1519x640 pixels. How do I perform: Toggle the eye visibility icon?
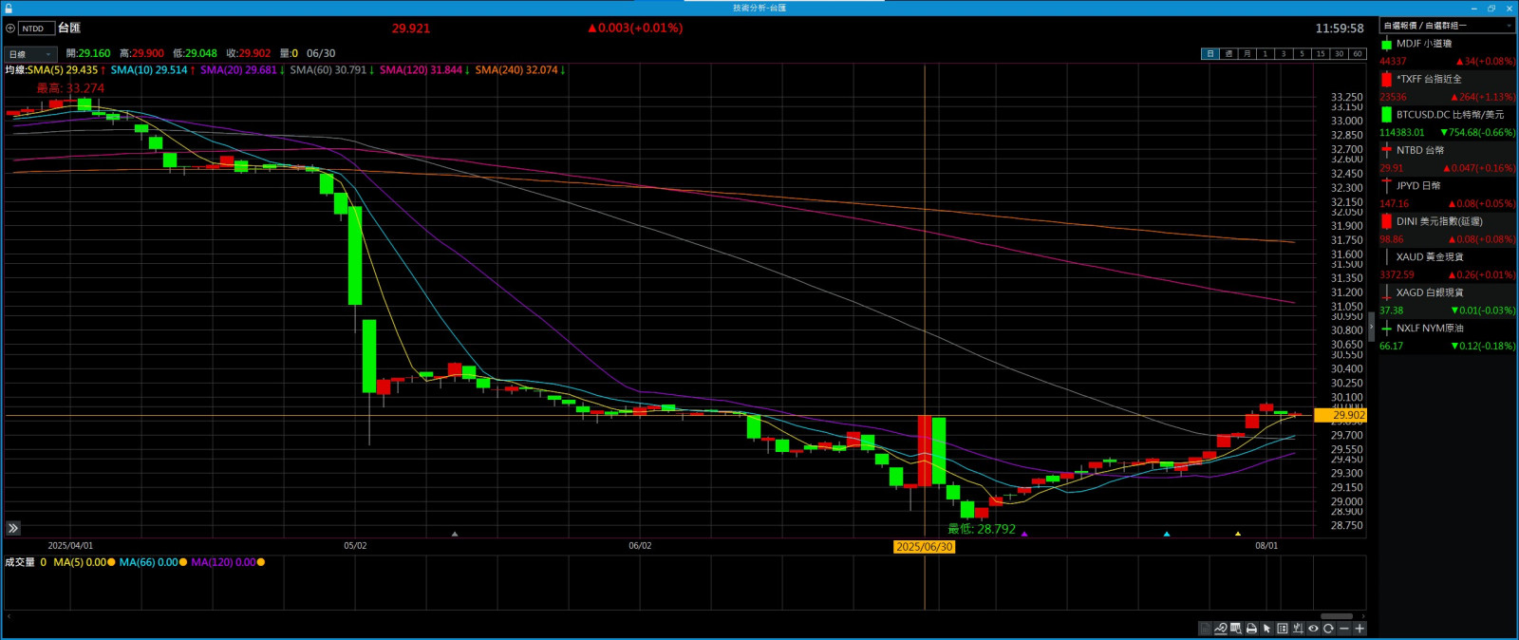[1313, 629]
